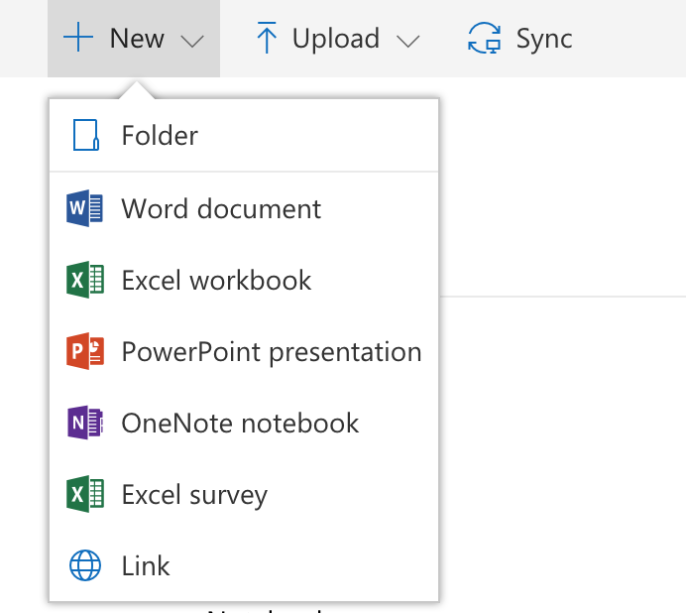Select OneNote notebook option

pos(240,424)
